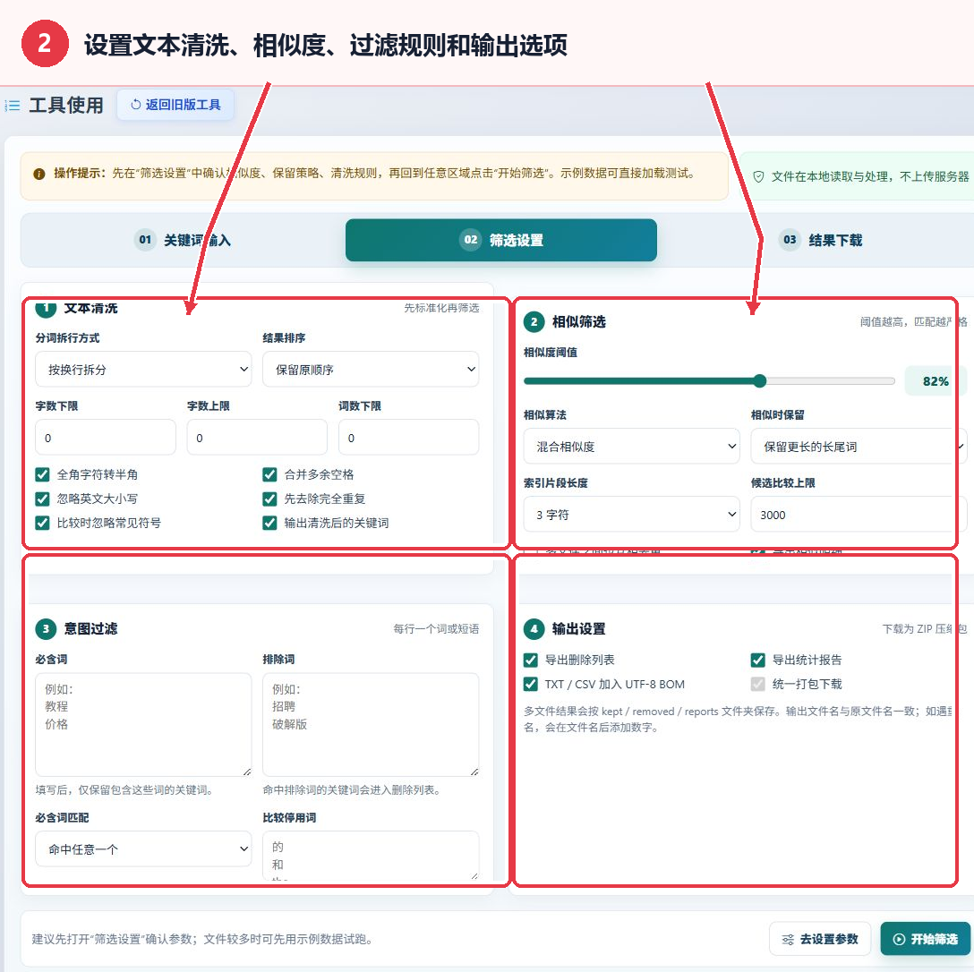Image resolution: width=974 pixels, height=972 pixels.
Task: Click the 01 step badge
Action: coord(145,240)
